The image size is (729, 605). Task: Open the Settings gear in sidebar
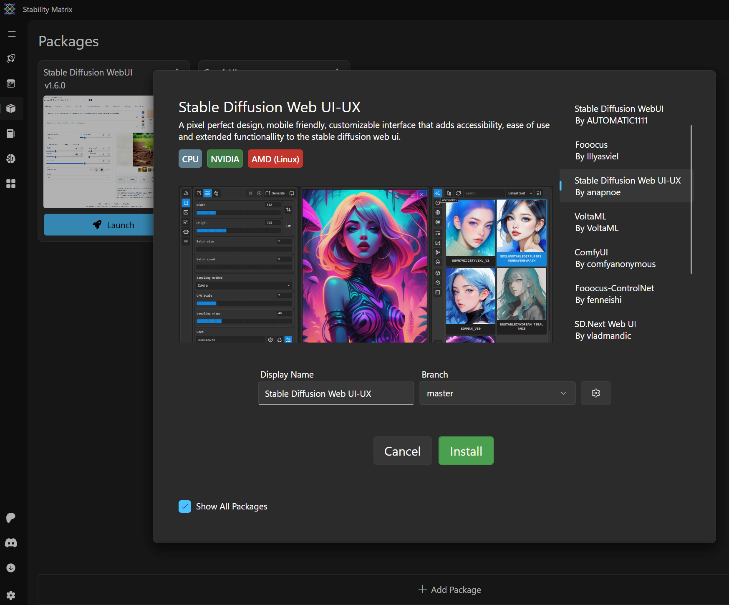pyautogui.click(x=11, y=595)
